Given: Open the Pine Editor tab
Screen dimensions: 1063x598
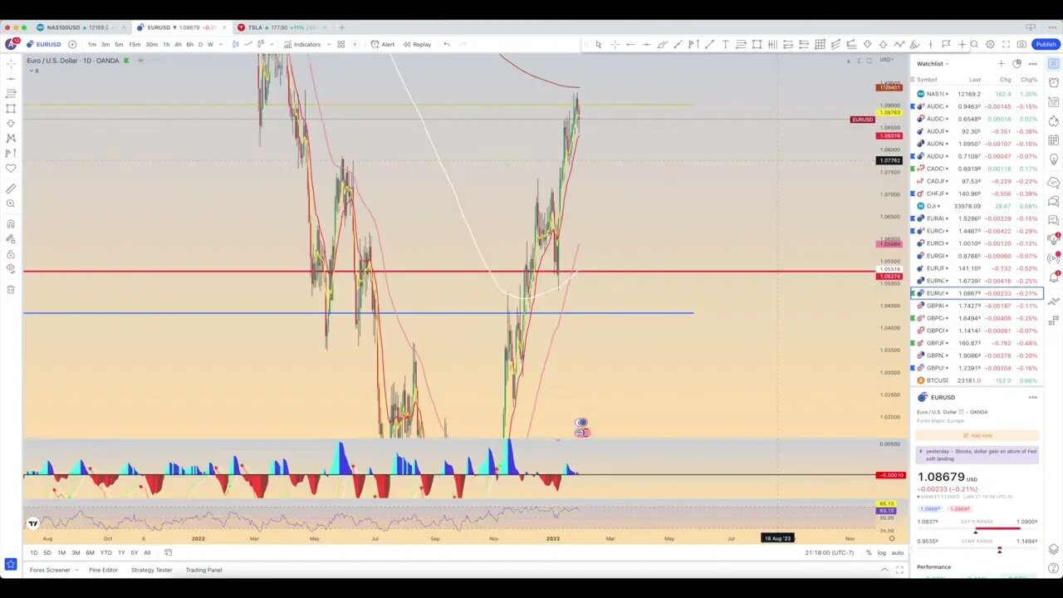Looking at the screenshot, I should click(x=104, y=570).
